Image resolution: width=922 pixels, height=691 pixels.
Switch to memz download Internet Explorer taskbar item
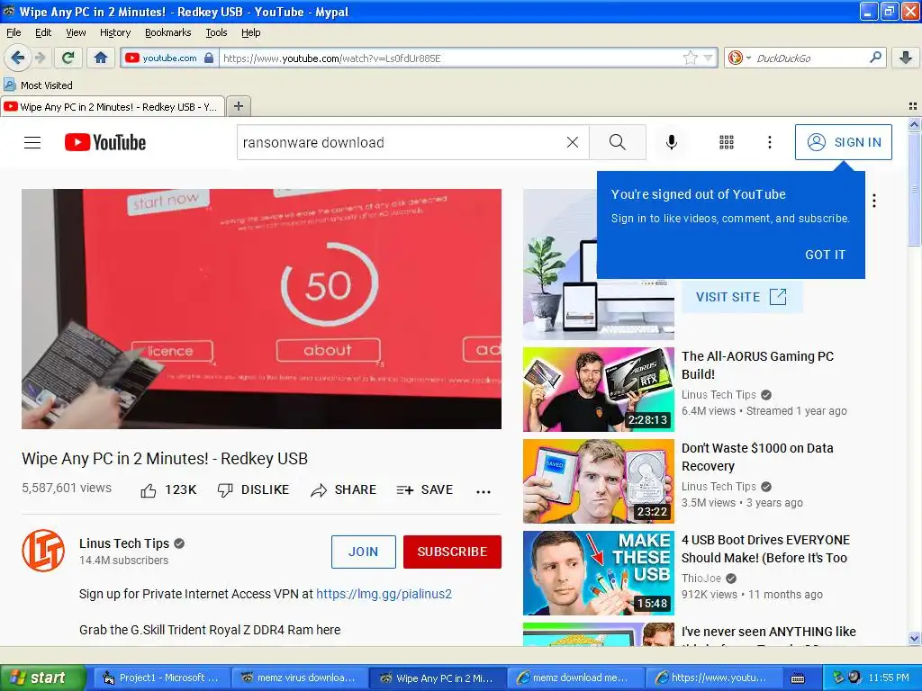tap(575, 678)
